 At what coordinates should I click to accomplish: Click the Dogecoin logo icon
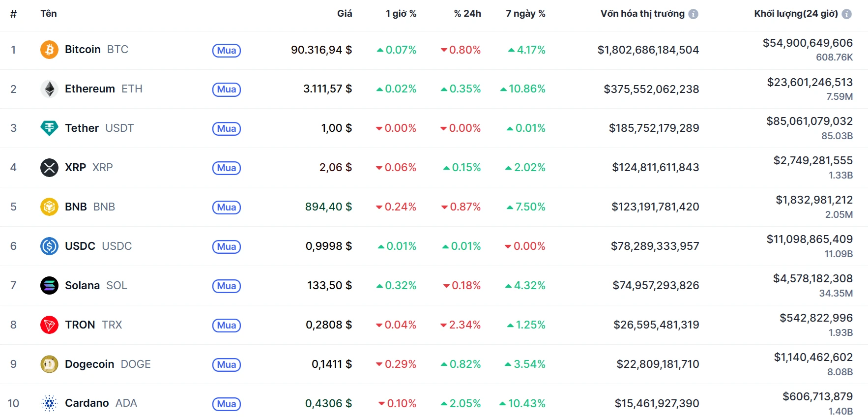[49, 364]
